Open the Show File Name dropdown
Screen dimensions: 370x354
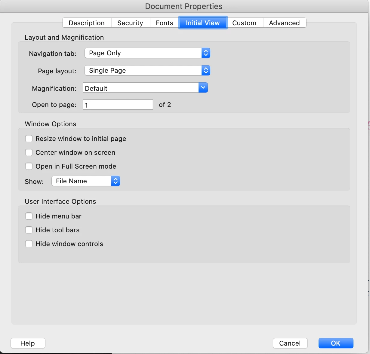tap(86, 181)
